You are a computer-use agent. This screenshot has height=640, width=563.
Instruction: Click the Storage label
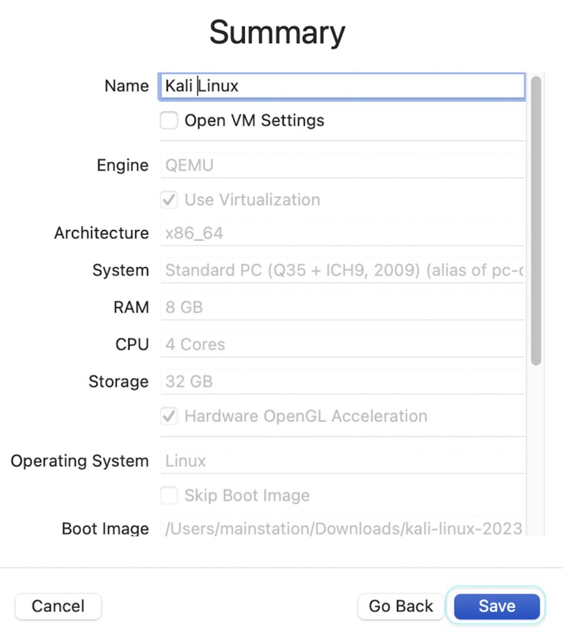tap(118, 382)
